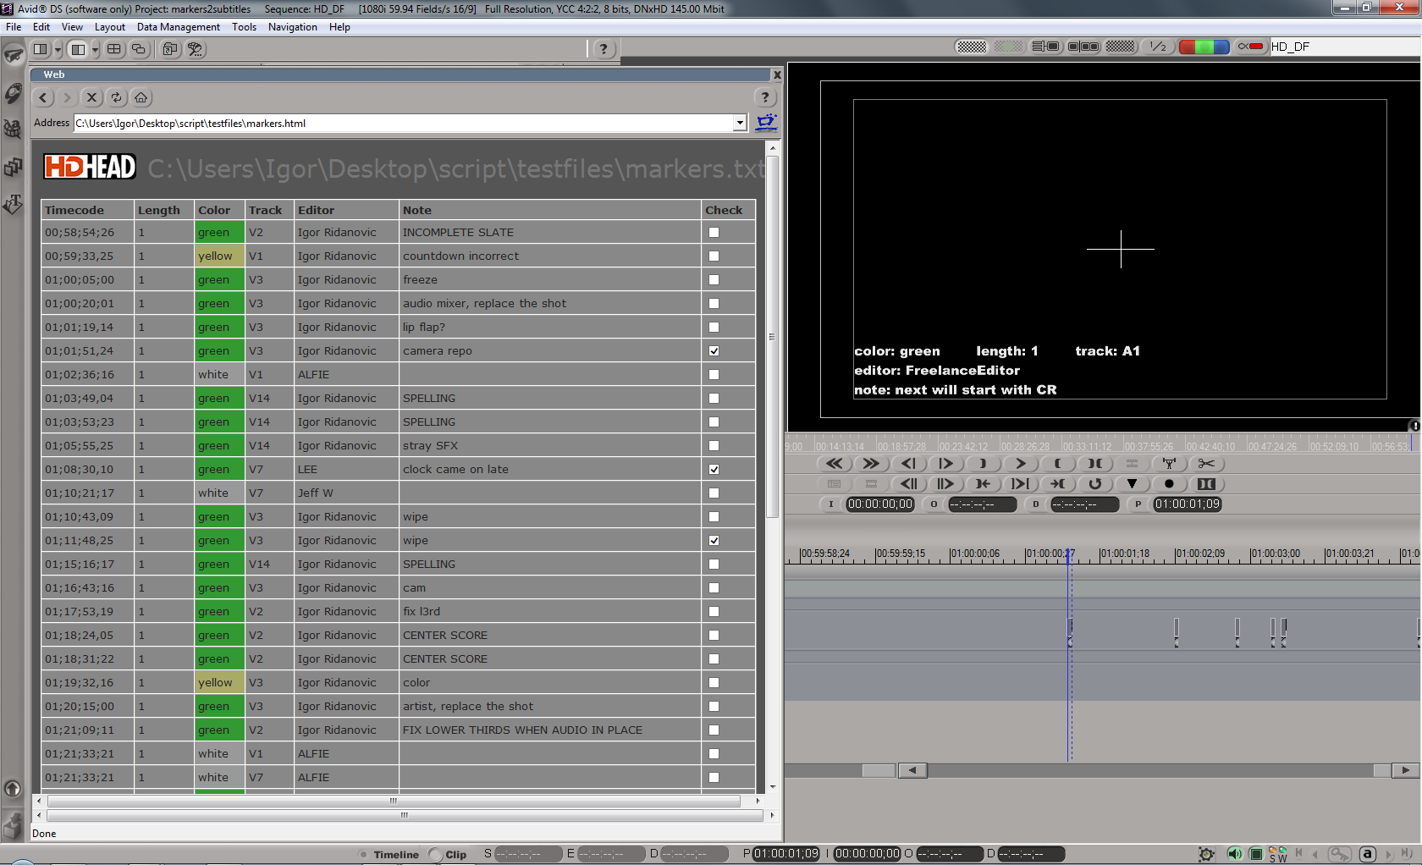
Task: Open the Data Management menu
Action: click(179, 27)
